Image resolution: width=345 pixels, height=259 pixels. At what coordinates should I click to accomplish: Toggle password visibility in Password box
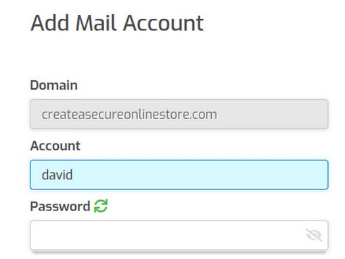click(x=314, y=235)
